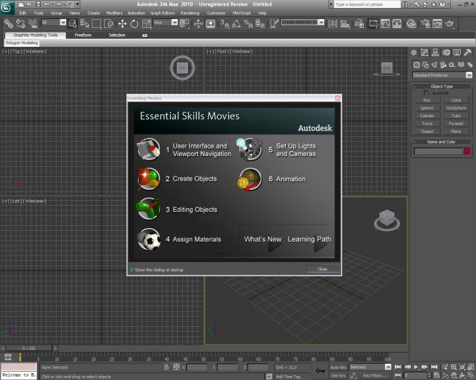The image size is (476, 380).
Task: Toggle the 3D Snaps button
Action: pos(224,23)
